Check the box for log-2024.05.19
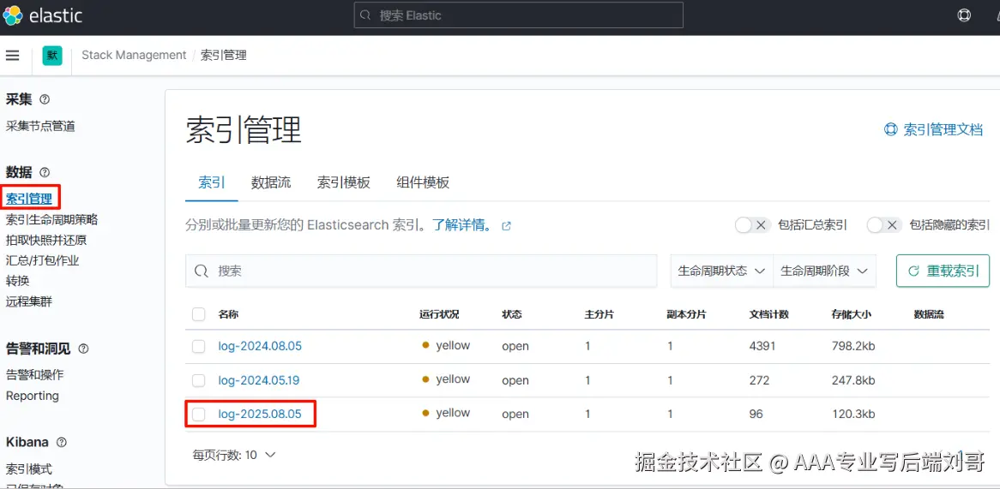 [x=199, y=380]
